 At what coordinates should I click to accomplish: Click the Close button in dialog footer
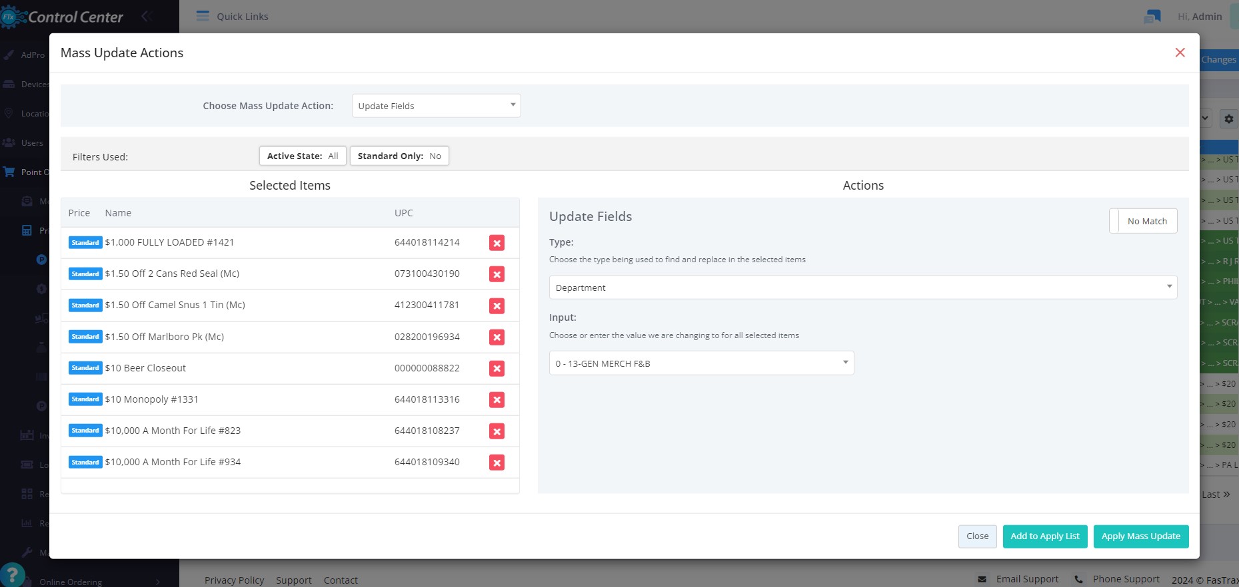pos(977,536)
